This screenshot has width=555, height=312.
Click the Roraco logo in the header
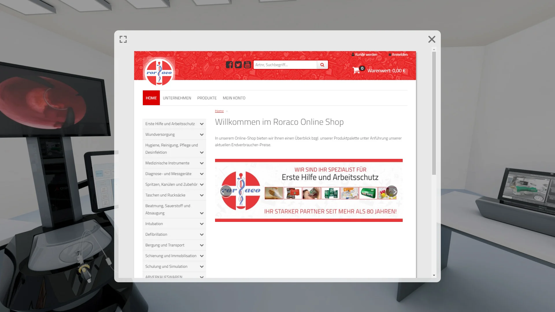159,72
